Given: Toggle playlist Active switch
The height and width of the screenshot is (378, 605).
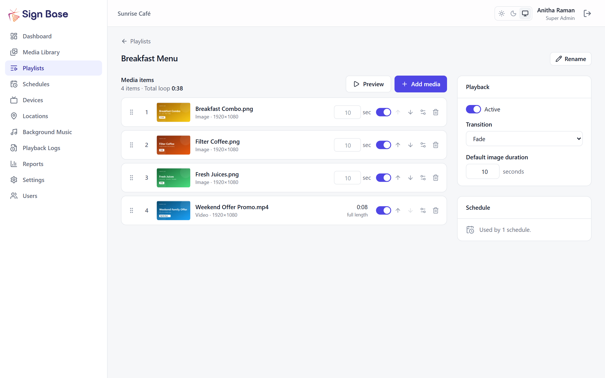Looking at the screenshot, I should [x=473, y=109].
